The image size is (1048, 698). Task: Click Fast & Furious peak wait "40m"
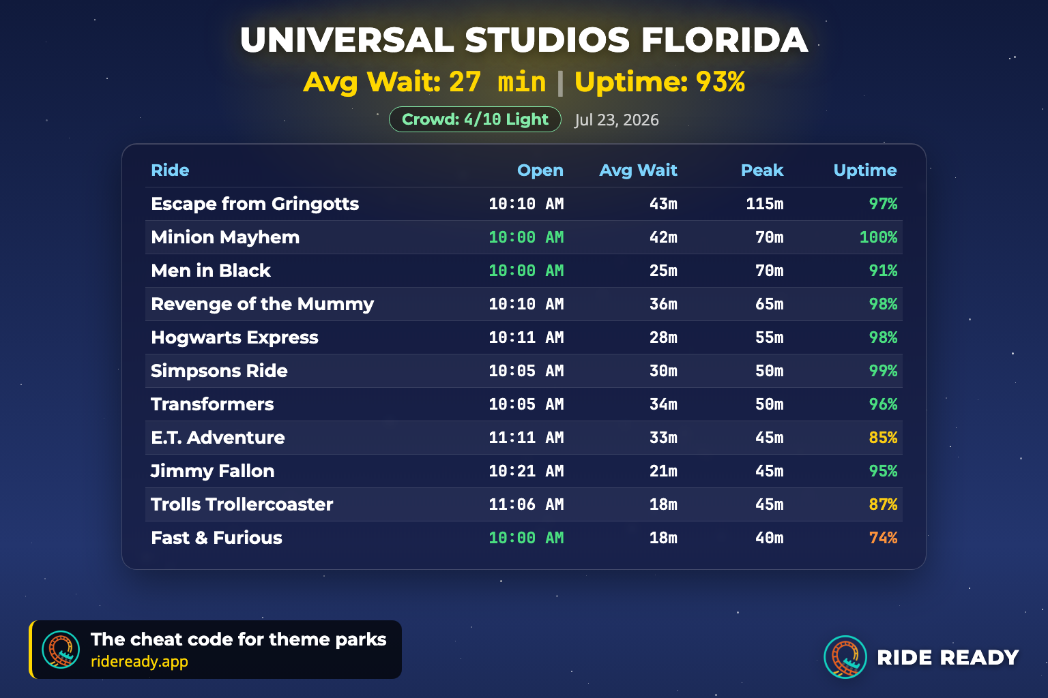[770, 538]
